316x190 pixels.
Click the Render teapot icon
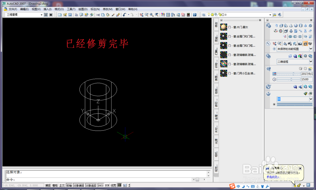click(268, 94)
